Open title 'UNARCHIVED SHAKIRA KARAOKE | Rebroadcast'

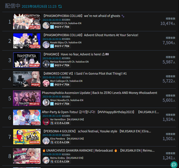coord(99,151)
